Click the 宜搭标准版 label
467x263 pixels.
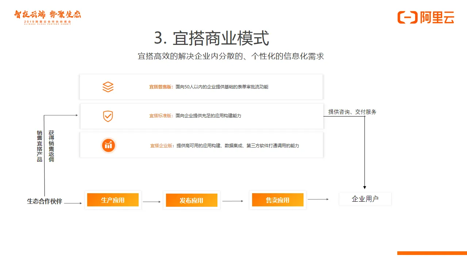(x=161, y=116)
